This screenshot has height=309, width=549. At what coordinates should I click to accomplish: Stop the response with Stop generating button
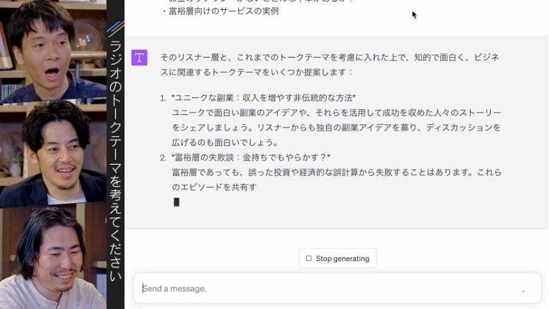click(338, 259)
